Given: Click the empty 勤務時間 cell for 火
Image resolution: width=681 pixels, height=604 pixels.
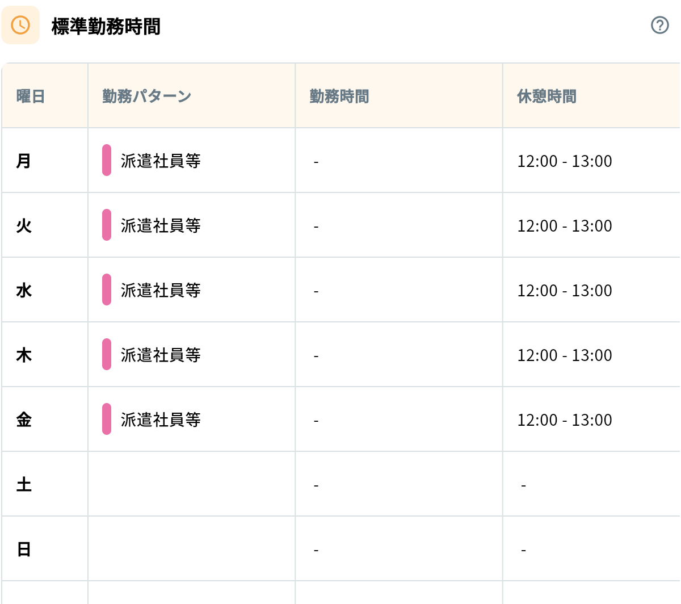Looking at the screenshot, I should (399, 225).
